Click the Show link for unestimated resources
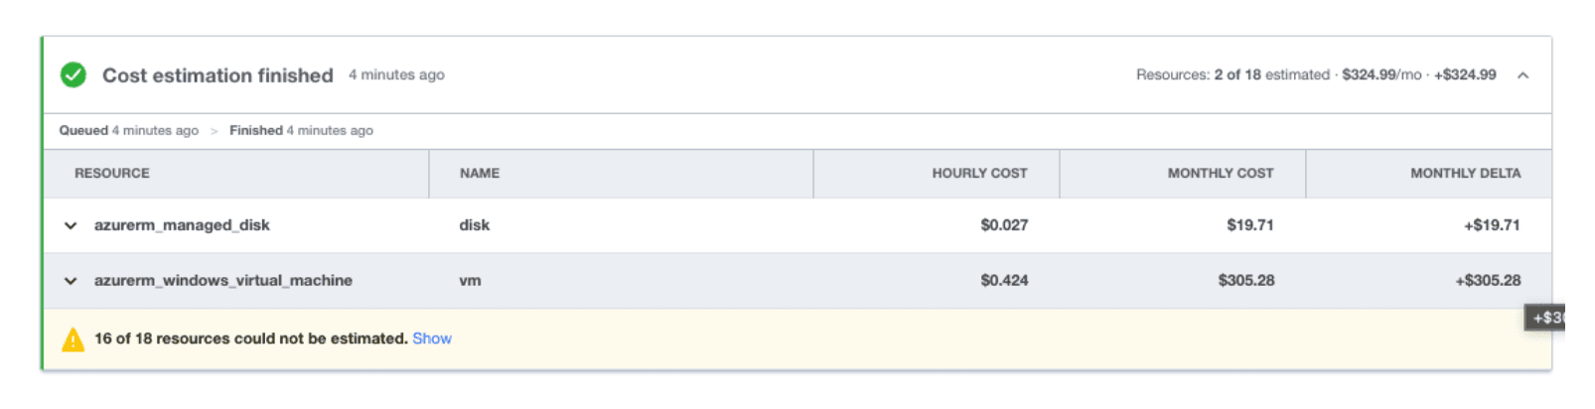The height and width of the screenshot is (409, 1595). pyautogui.click(x=432, y=339)
